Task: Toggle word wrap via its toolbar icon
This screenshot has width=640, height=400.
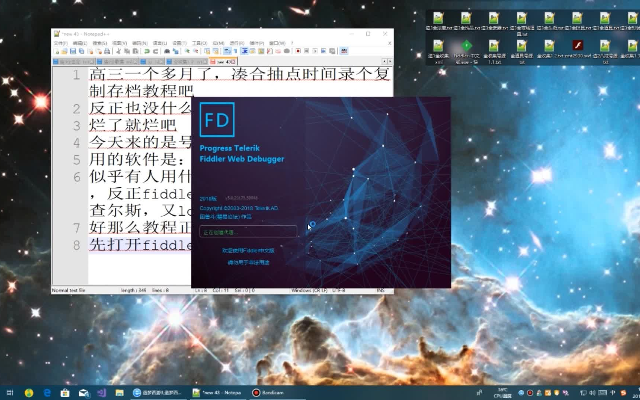Action: [227, 51]
